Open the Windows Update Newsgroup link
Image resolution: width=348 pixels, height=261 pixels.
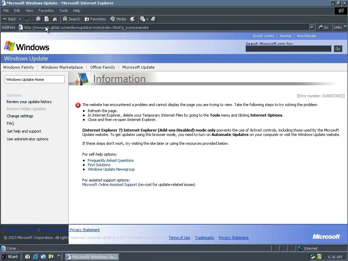tap(111, 169)
